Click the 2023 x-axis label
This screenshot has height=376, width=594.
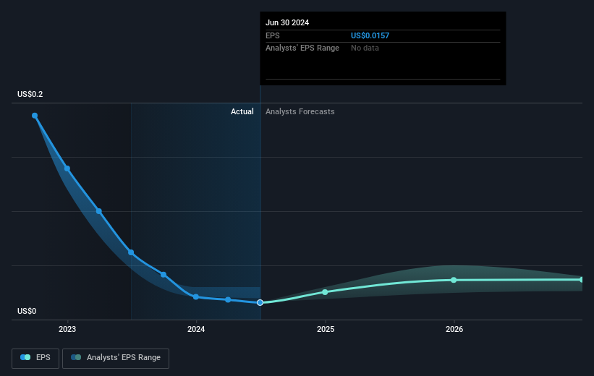coord(67,330)
